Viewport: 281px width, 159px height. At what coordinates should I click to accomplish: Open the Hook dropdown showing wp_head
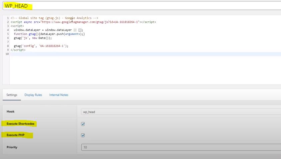click(x=181, y=112)
